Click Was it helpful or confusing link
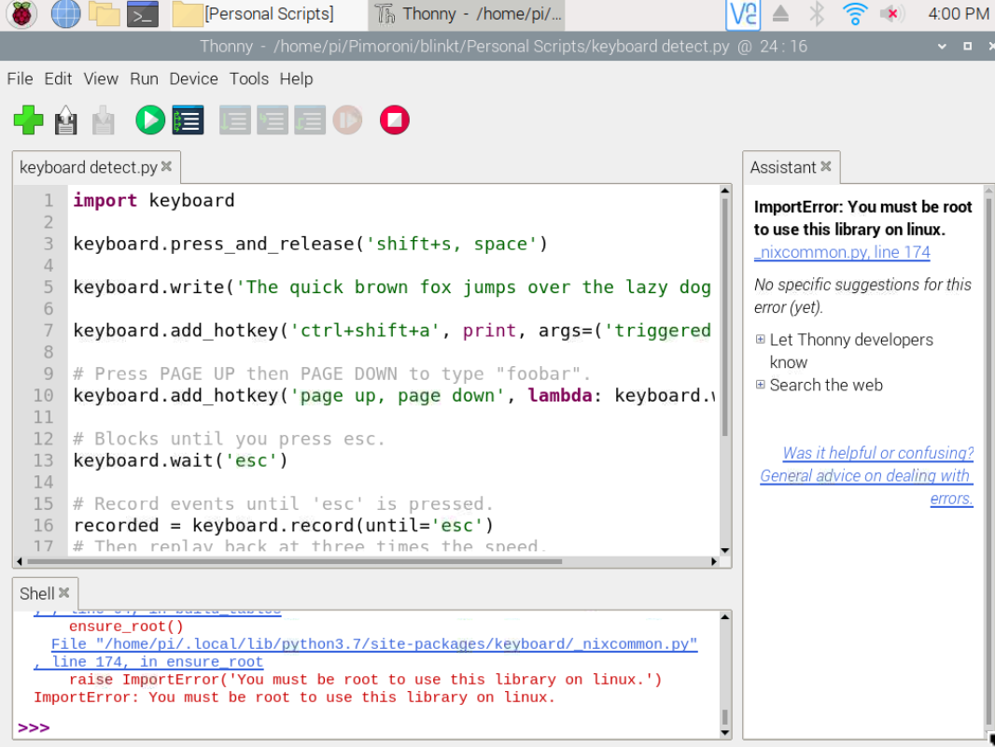Image resolution: width=995 pixels, height=747 pixels. coord(878,453)
